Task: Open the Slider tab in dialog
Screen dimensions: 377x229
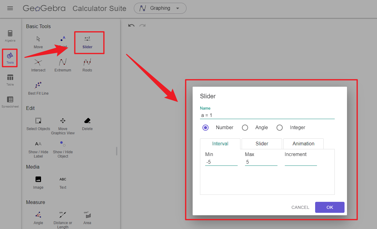Action: [x=262, y=144]
